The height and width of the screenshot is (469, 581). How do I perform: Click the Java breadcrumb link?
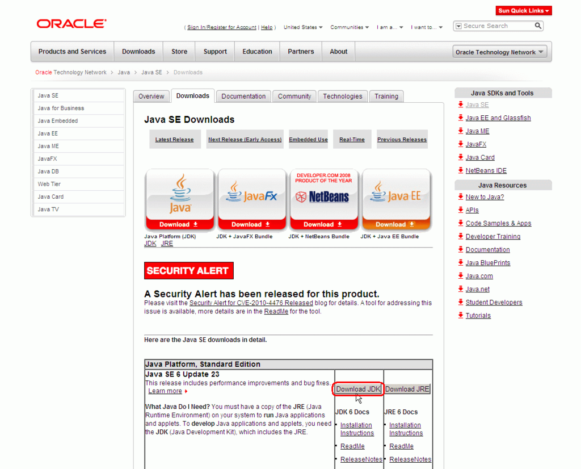click(x=124, y=72)
